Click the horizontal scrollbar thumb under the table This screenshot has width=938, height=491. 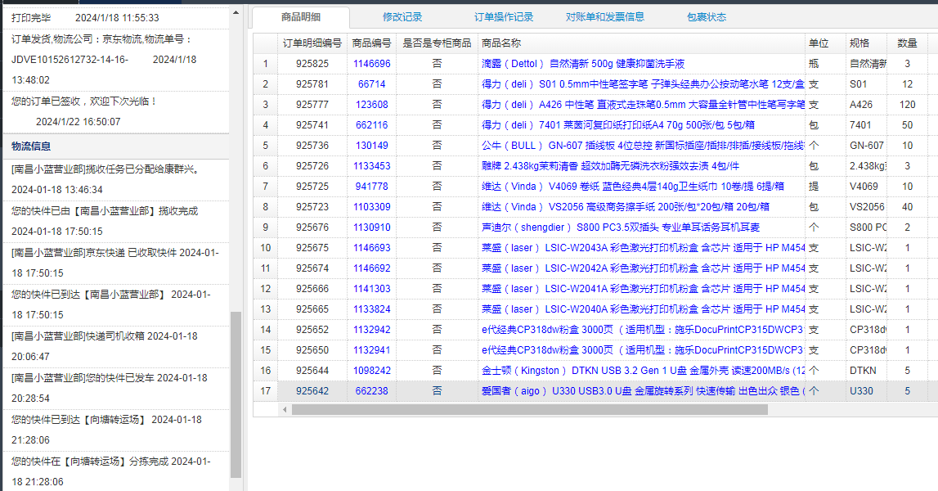pos(529,409)
